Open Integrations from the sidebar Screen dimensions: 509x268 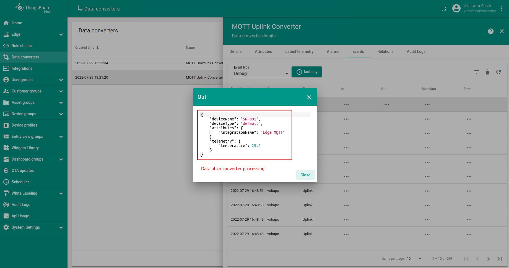(34, 68)
